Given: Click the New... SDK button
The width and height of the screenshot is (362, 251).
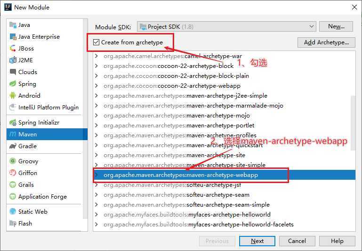Looking at the screenshot, I should [x=336, y=26].
